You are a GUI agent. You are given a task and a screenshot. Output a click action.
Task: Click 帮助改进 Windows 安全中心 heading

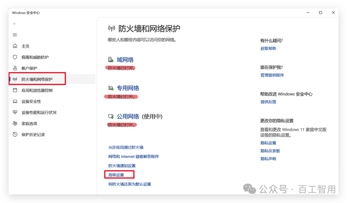[x=286, y=94]
